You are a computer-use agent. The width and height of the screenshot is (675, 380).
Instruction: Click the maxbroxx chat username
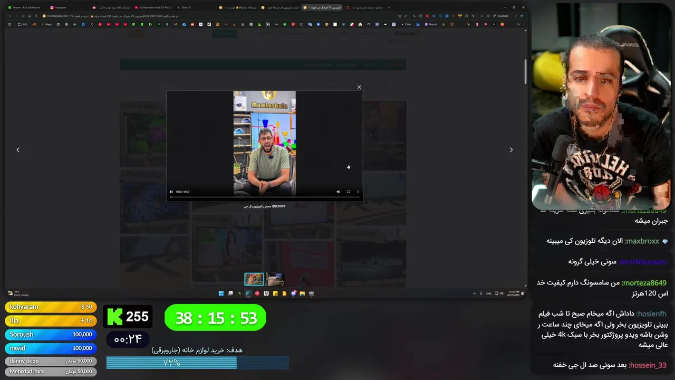pyautogui.click(x=642, y=241)
